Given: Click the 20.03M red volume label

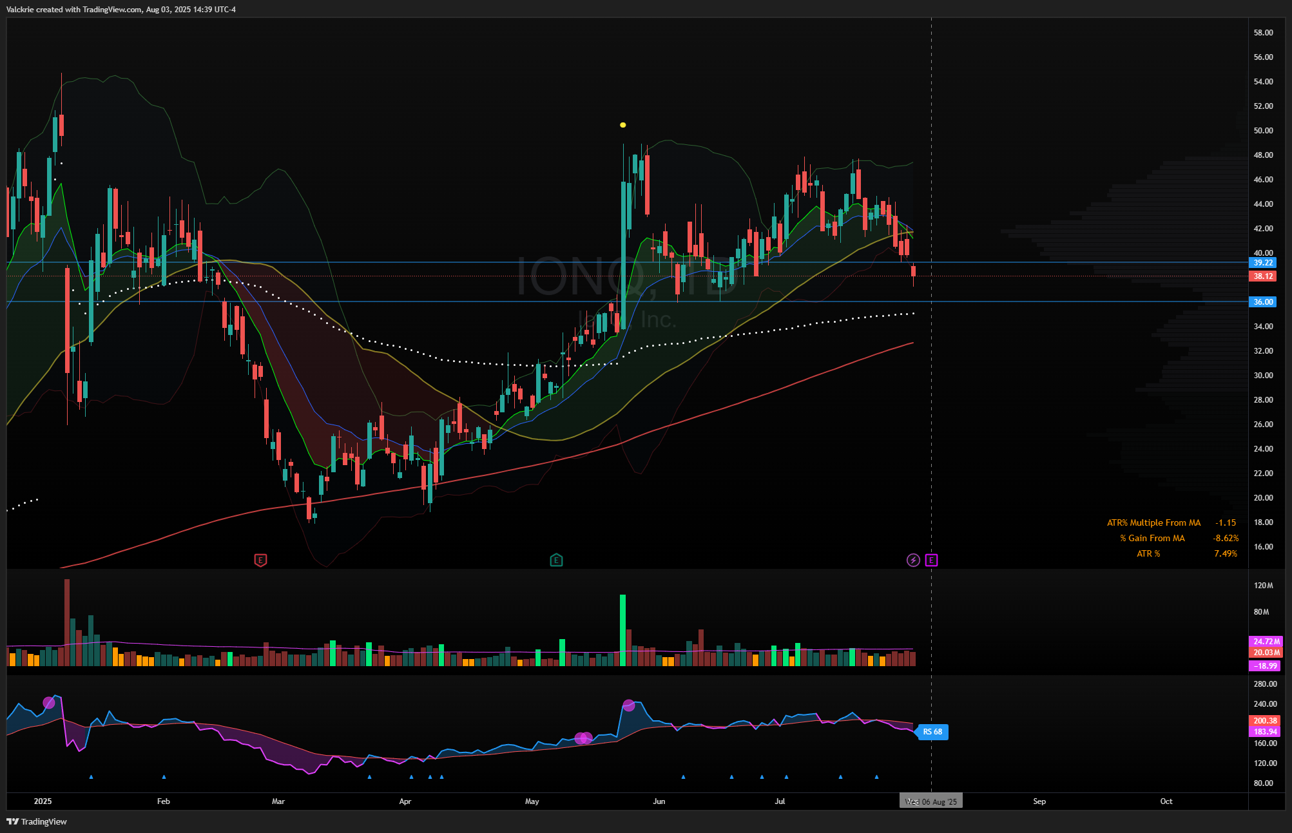Looking at the screenshot, I should [1266, 653].
